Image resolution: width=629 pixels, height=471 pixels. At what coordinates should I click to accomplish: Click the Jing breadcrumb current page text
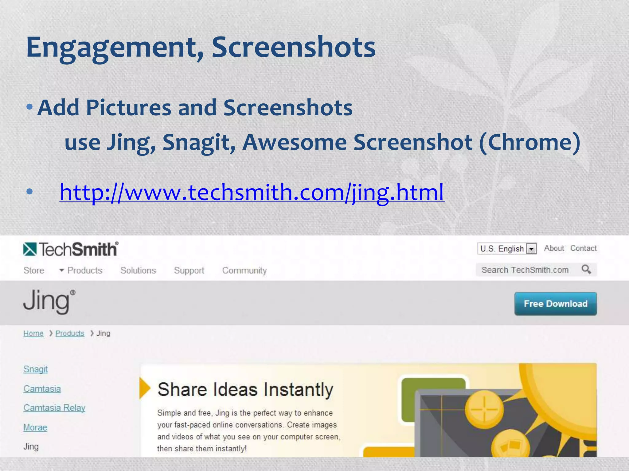(103, 333)
